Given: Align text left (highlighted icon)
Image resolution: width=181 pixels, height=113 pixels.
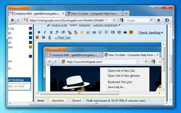Looking at the screenshot, I should point(131,32).
